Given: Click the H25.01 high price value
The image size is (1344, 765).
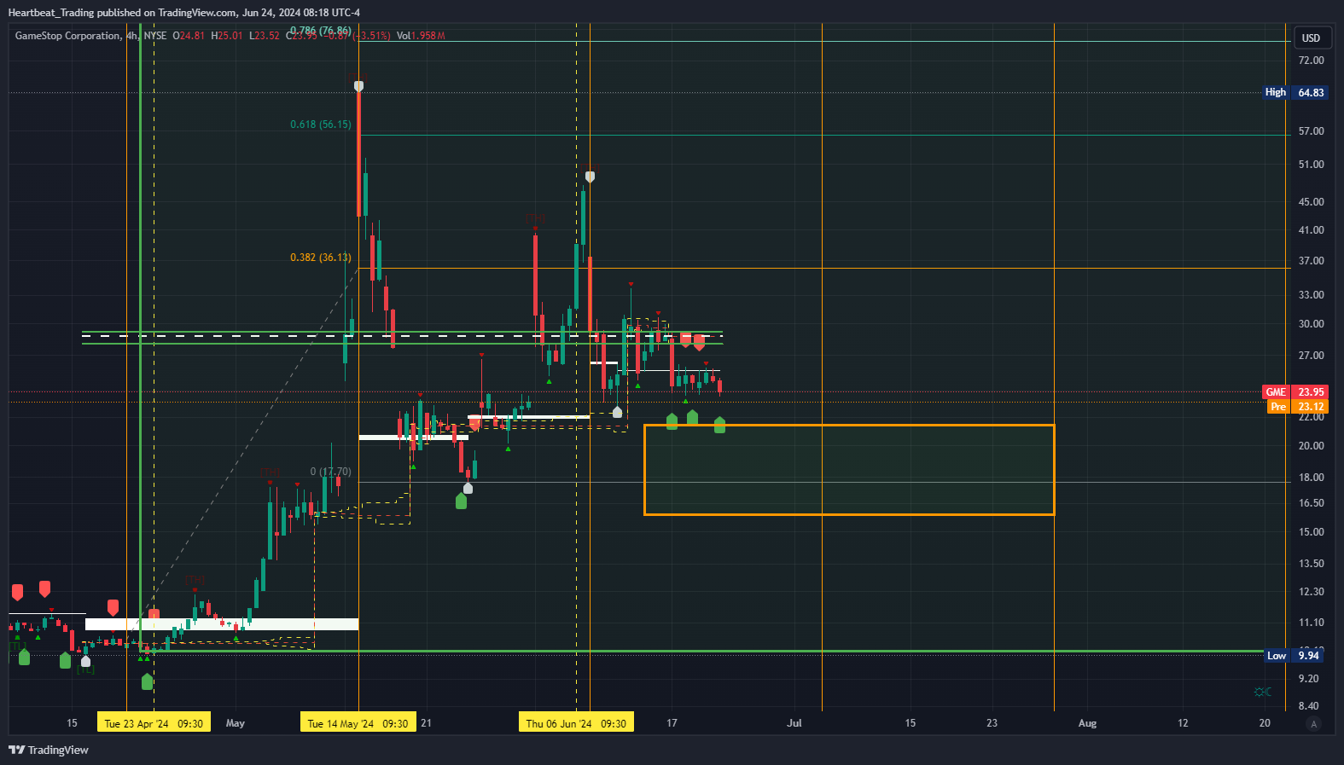Looking at the screenshot, I should pyautogui.click(x=227, y=36).
